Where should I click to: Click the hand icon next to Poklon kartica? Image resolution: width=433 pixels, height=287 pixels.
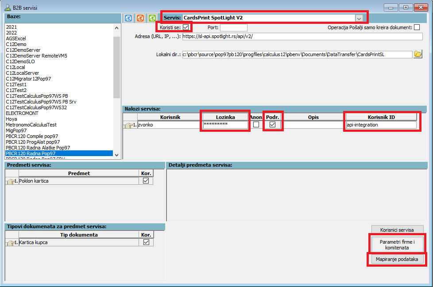tap(11, 181)
